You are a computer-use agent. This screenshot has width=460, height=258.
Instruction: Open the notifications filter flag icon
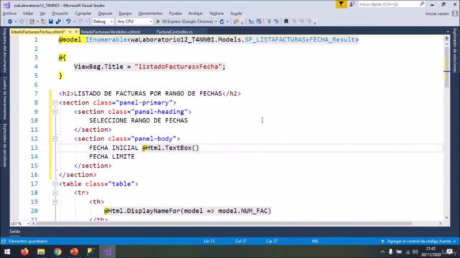click(341, 4)
